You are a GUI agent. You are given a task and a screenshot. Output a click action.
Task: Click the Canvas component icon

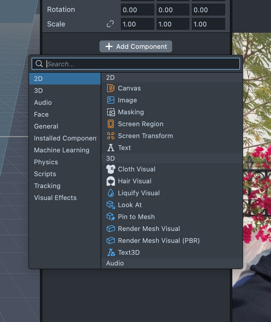[111, 88]
